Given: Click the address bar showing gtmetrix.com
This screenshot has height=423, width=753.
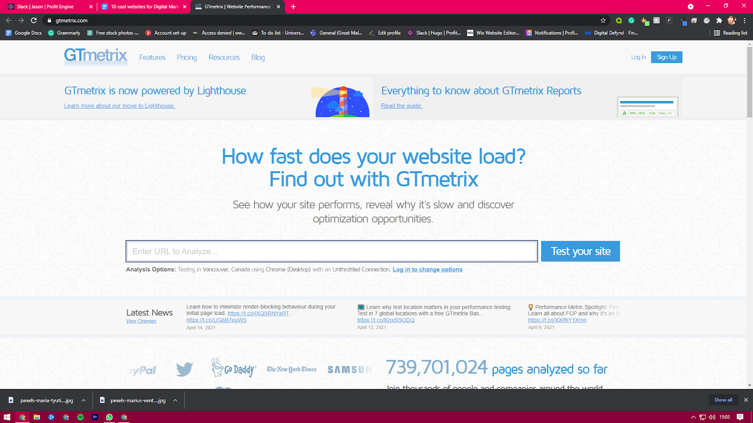Looking at the screenshot, I should click(325, 20).
